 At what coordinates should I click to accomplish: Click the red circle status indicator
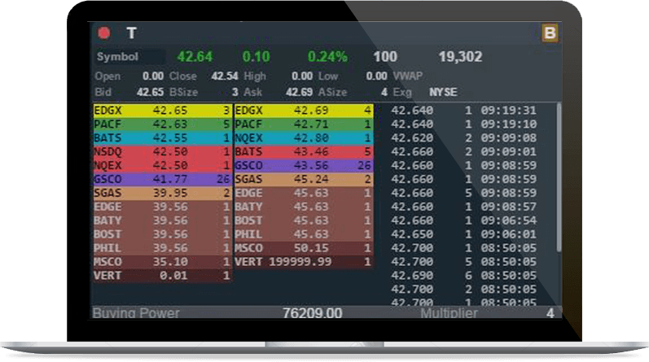tap(104, 33)
